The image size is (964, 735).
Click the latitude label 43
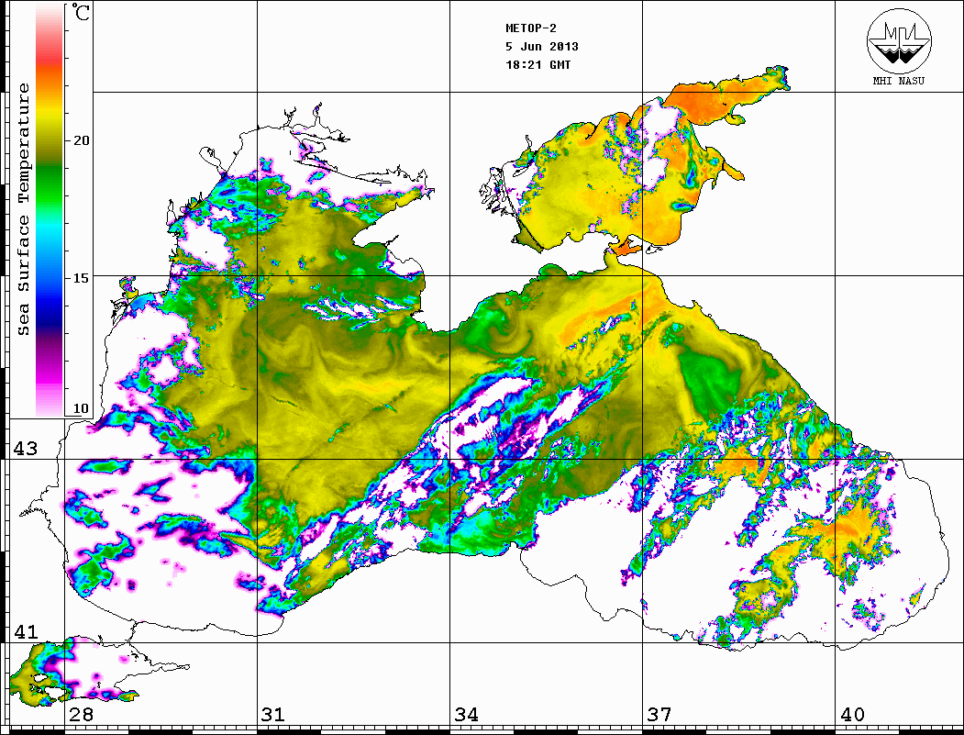pyautogui.click(x=26, y=449)
